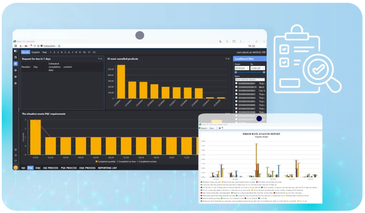
Task: Click the PDF export icon in toolbar
Action: coord(31,46)
